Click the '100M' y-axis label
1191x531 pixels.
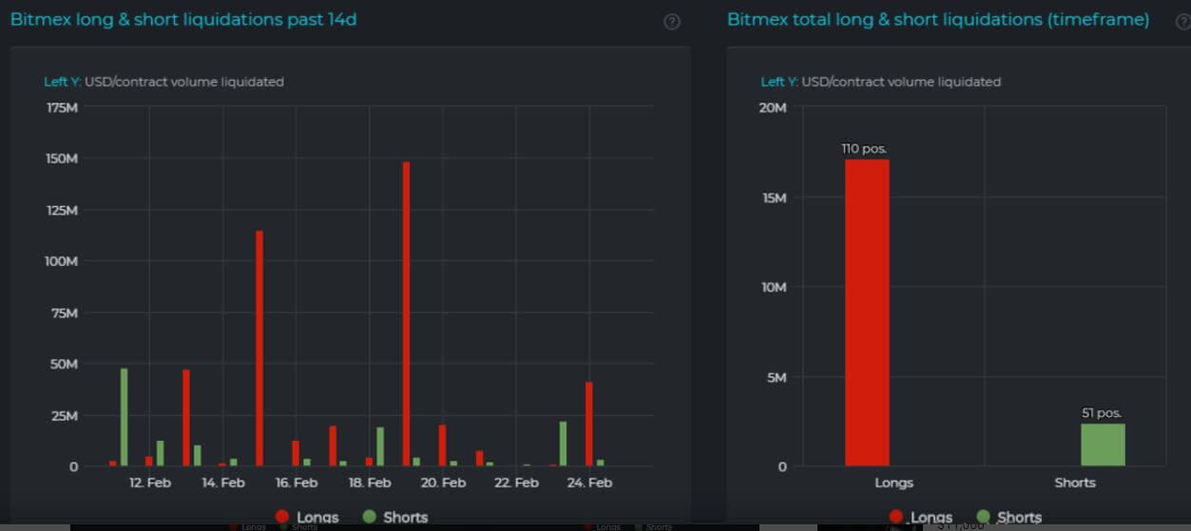pyautogui.click(x=61, y=261)
